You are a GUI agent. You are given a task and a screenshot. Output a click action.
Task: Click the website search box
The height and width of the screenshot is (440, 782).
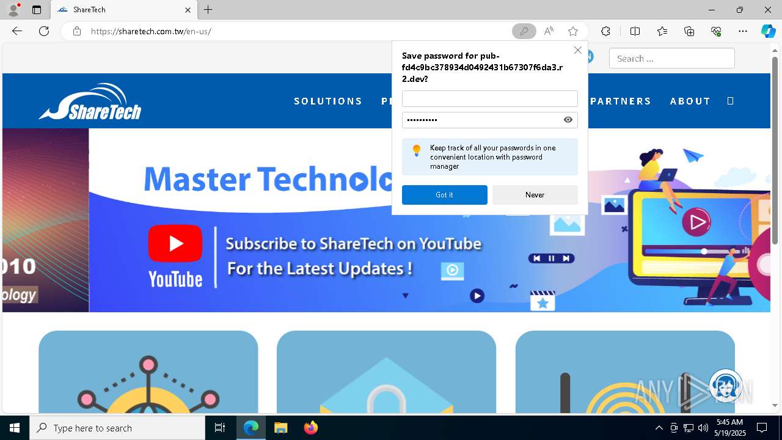click(671, 59)
